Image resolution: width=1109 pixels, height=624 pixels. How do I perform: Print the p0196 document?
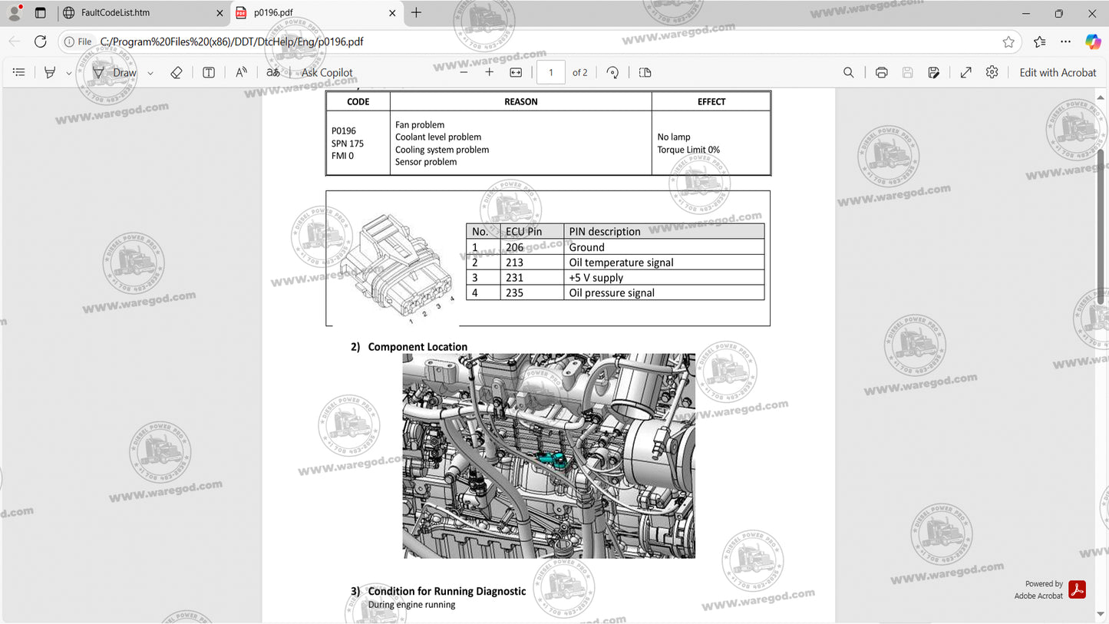(881, 72)
